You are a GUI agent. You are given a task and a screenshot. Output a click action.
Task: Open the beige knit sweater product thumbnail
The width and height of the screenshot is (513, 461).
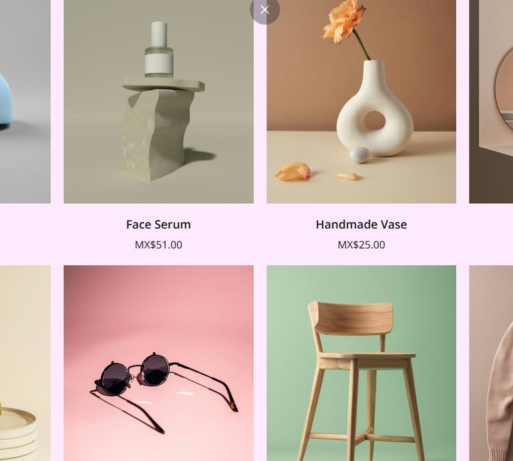(x=491, y=363)
